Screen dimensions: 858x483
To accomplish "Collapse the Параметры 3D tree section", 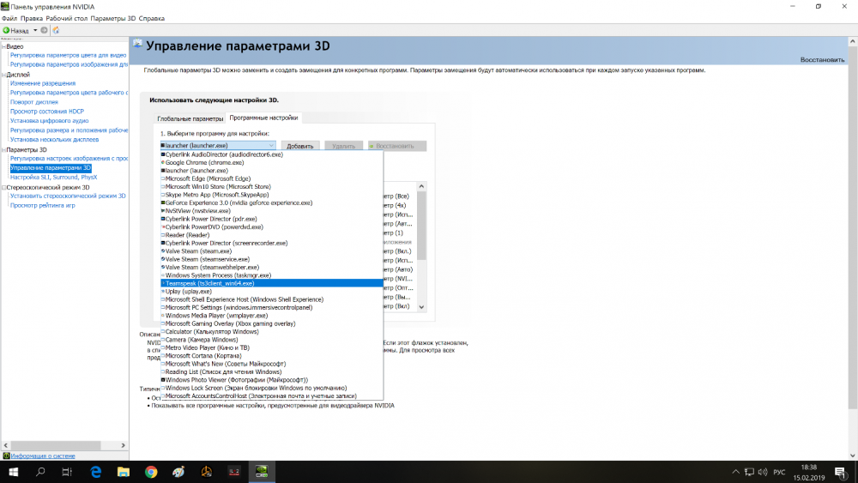I will (3, 149).
